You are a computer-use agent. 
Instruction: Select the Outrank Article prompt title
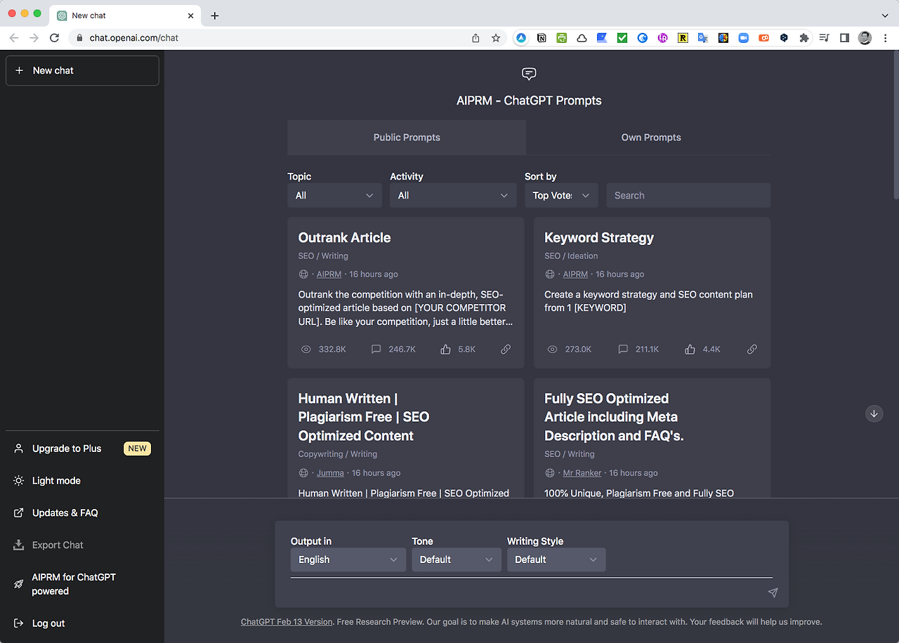tap(344, 238)
